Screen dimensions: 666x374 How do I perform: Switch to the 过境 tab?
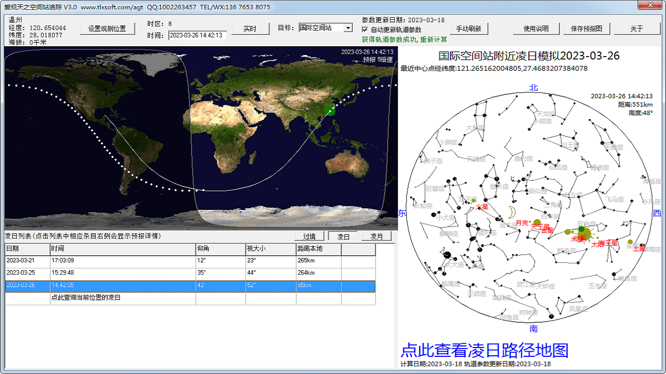(309, 236)
